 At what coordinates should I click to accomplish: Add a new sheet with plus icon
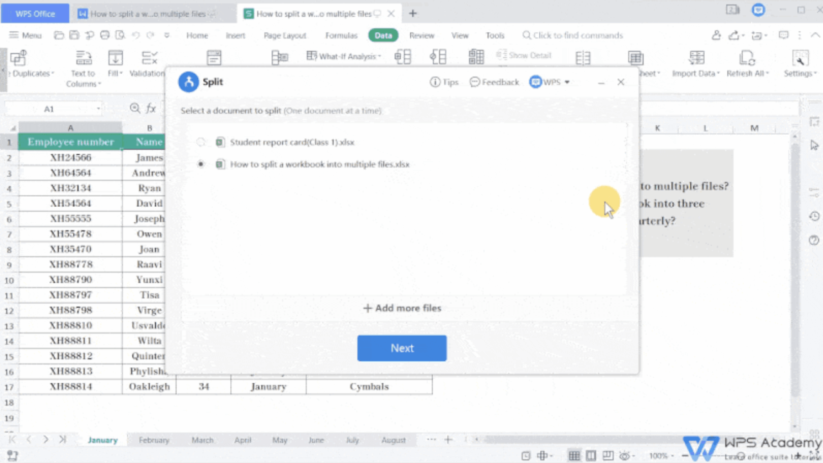coord(448,440)
